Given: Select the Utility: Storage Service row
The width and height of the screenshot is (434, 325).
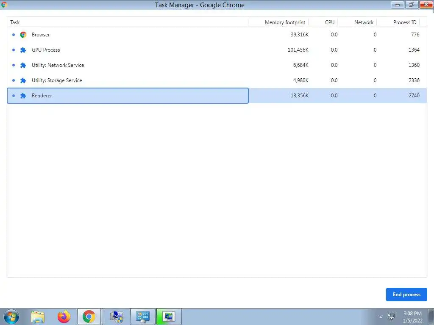Looking at the screenshot, I should pos(217,80).
